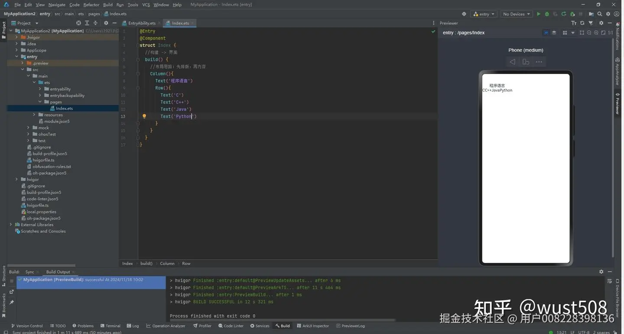The height and width of the screenshot is (334, 624).
Task: Open Search Everywhere magnifier in top toolbar
Action: pyautogui.click(x=600, y=14)
